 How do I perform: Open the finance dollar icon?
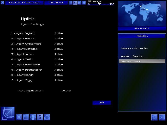coord(40,117)
